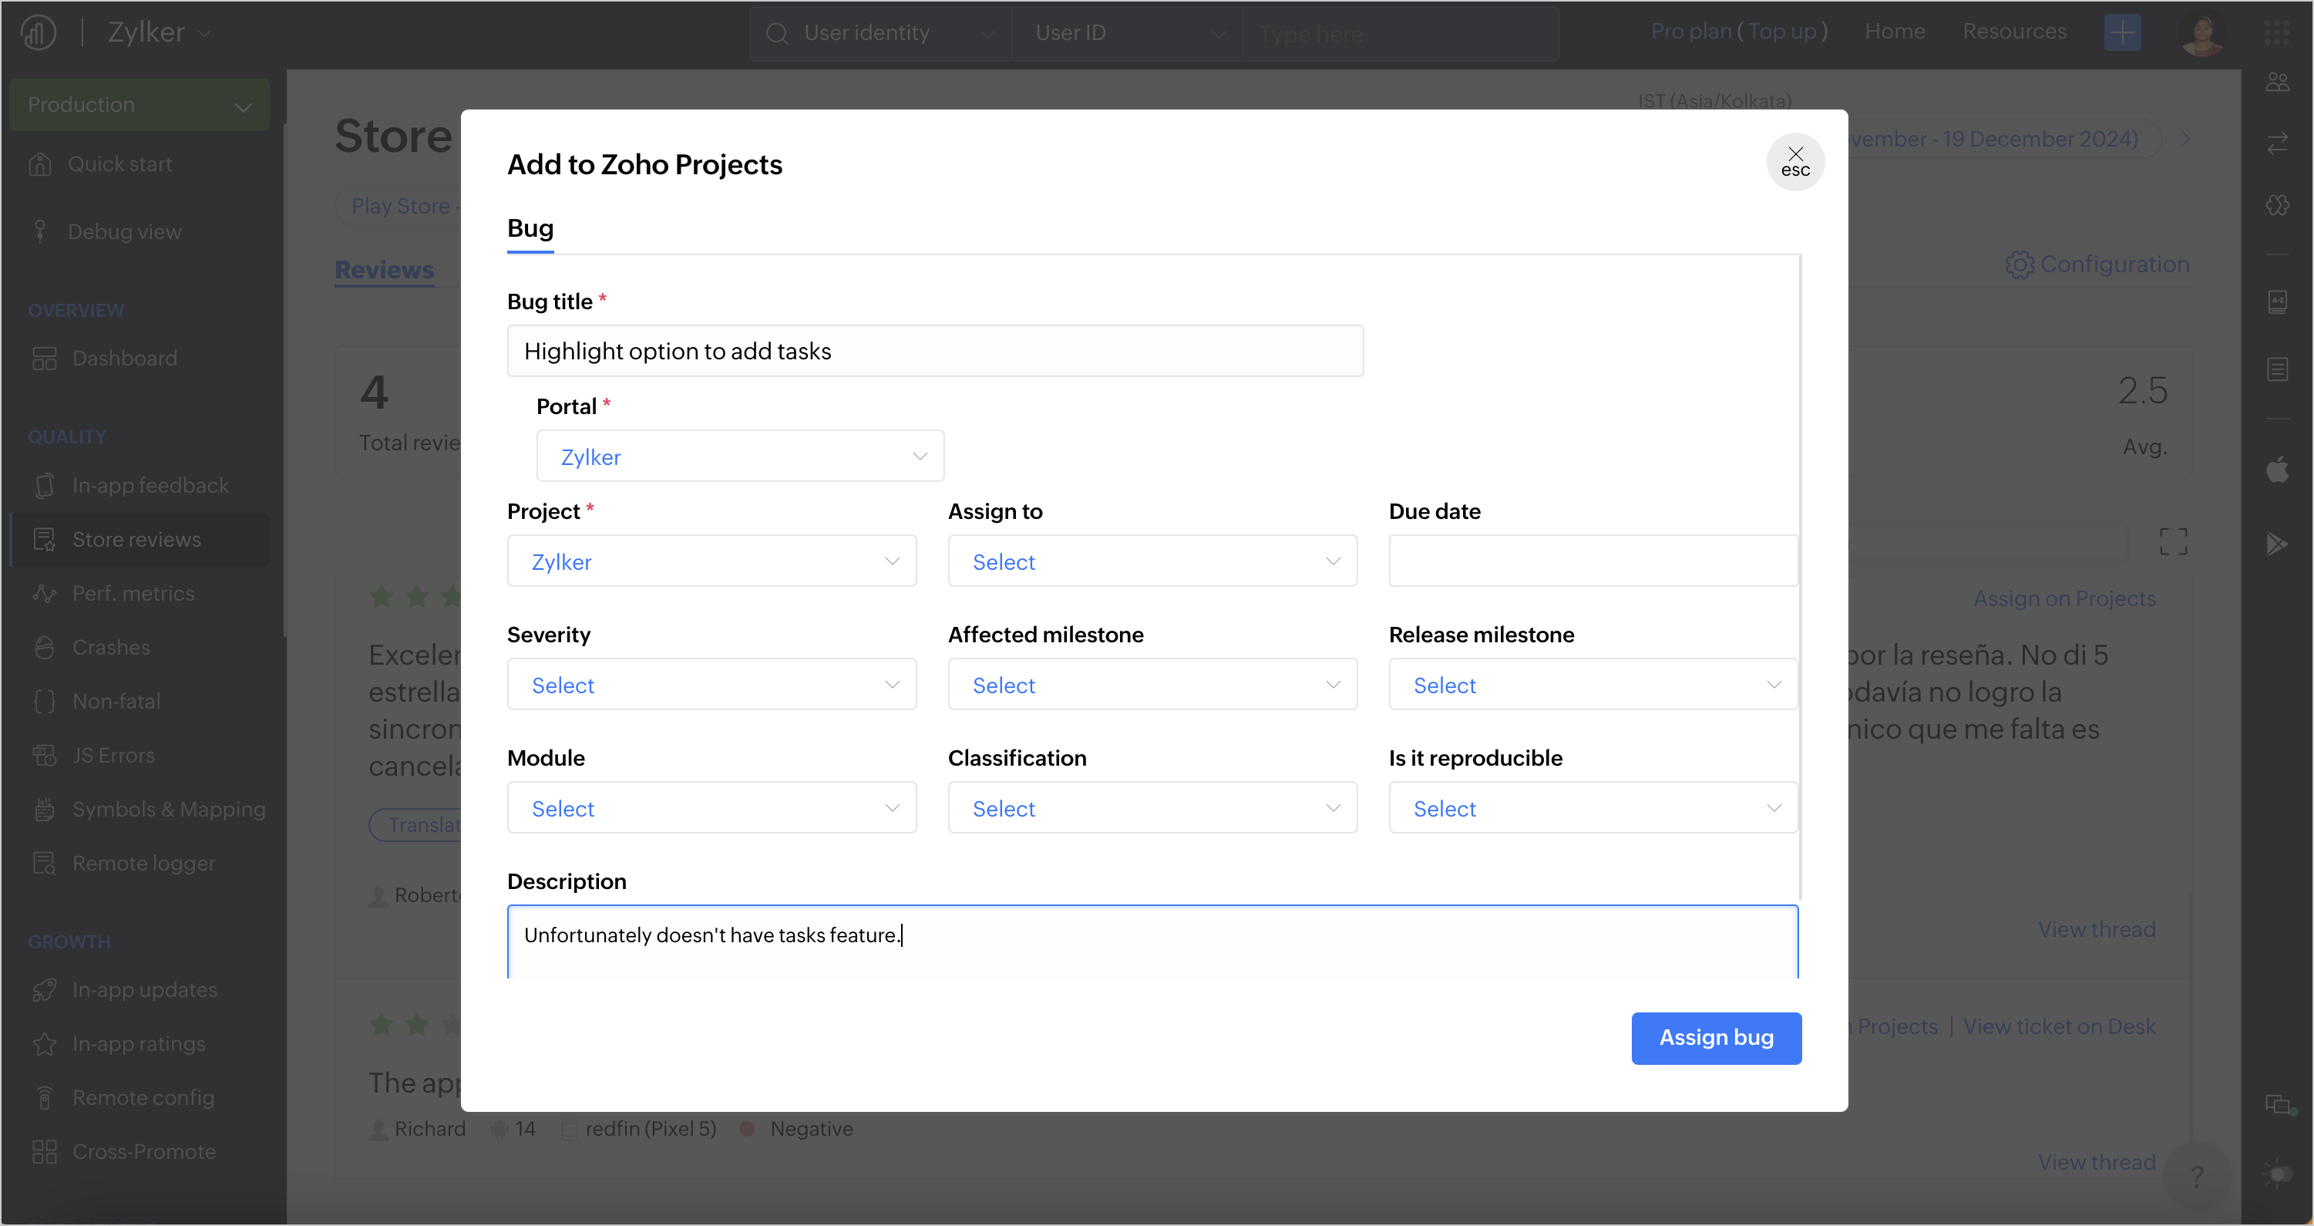Click the Due date field
Viewport: 2314px width, 1226px height.
click(x=1592, y=562)
